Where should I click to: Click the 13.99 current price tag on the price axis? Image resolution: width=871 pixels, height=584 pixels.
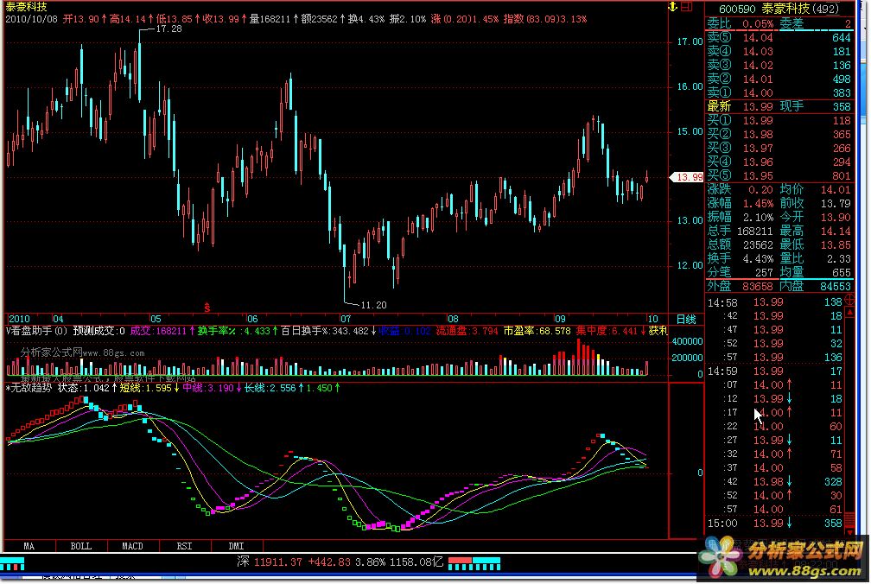[x=688, y=177]
